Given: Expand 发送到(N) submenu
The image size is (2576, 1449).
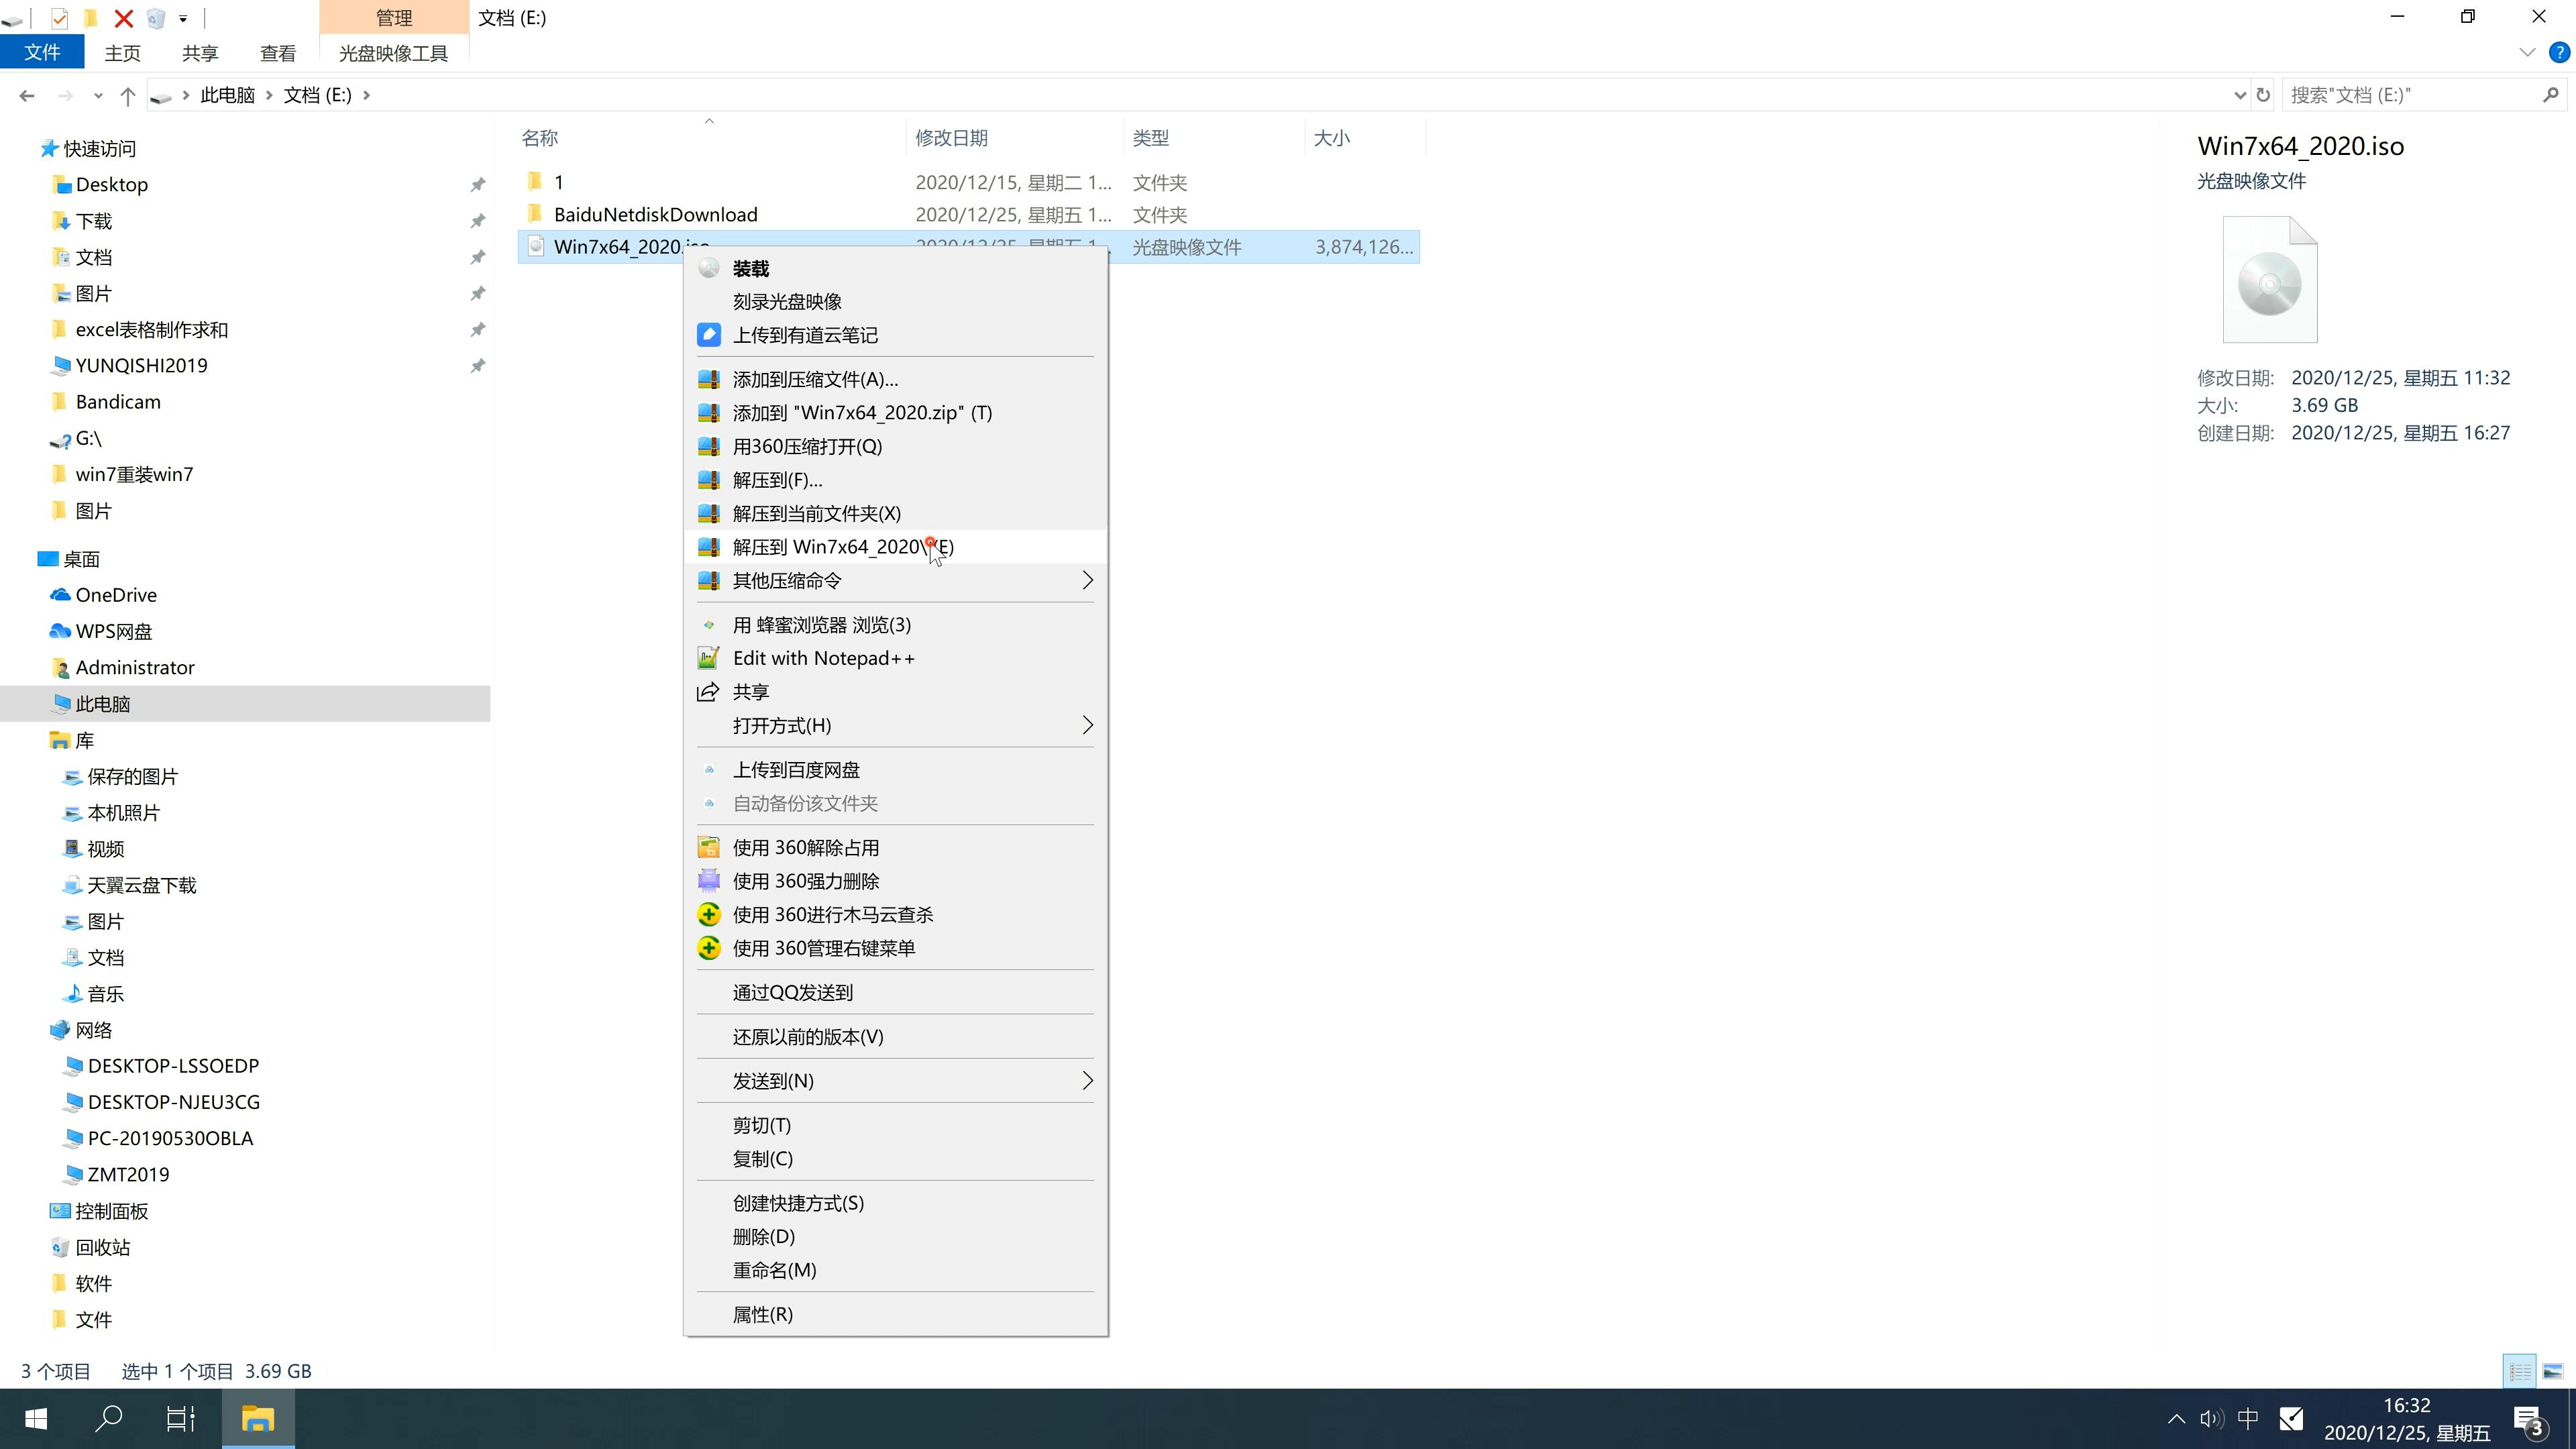Looking at the screenshot, I should pyautogui.click(x=897, y=1079).
